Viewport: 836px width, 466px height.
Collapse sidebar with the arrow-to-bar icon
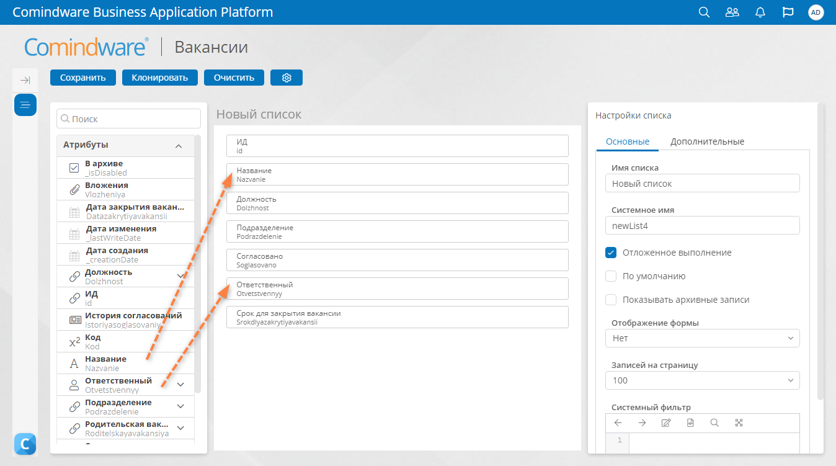(25, 80)
